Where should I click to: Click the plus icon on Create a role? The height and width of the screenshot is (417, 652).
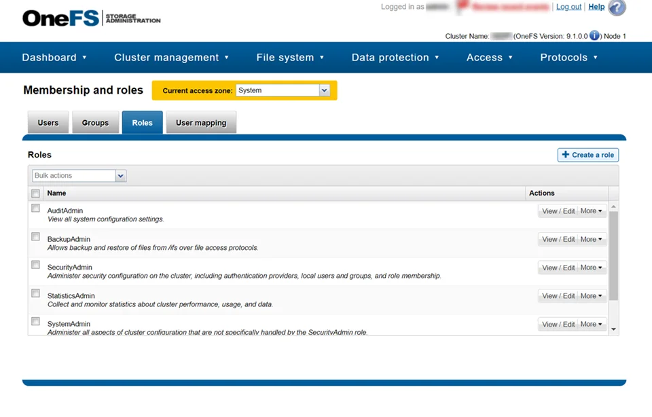coord(566,155)
